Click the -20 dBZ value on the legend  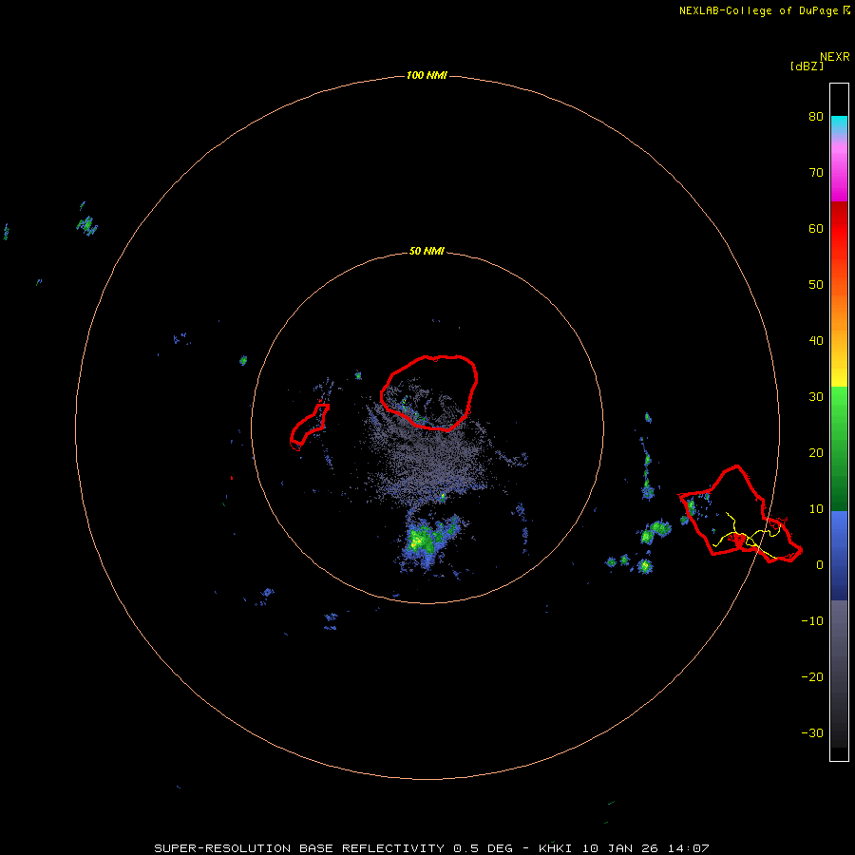pos(812,677)
